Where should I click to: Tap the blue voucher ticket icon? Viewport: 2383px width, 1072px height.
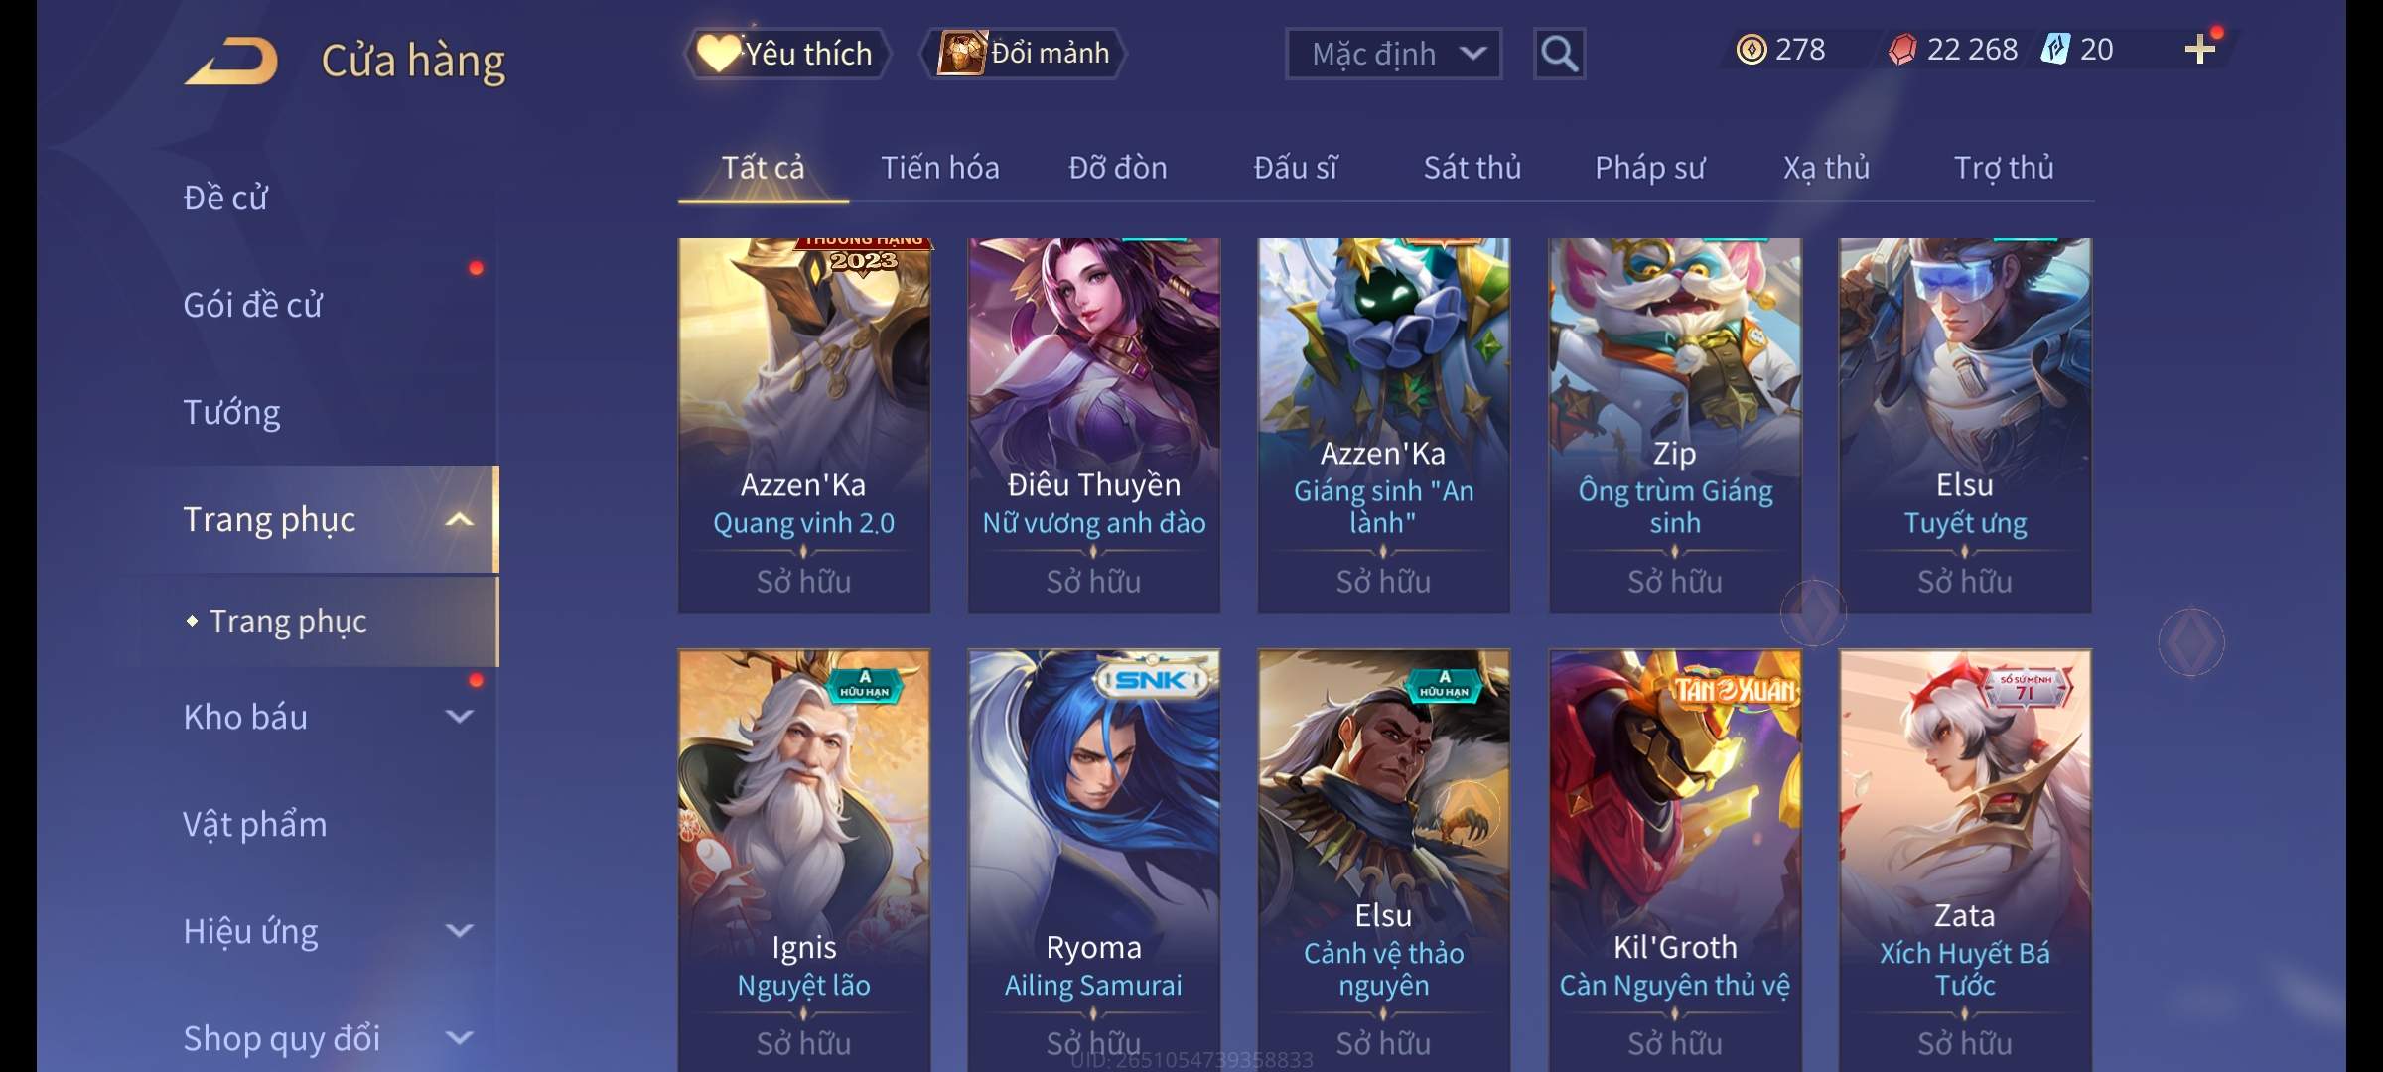click(2054, 49)
